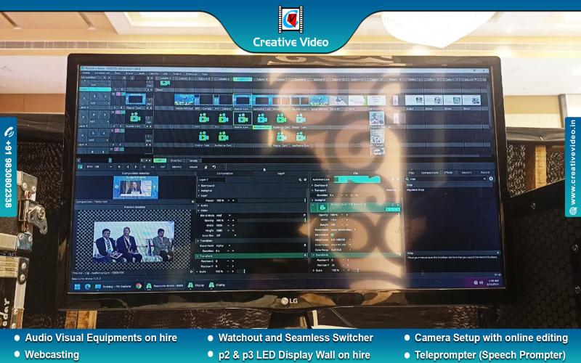
Task: Click the camera clip icon in Column 1
Action: click(165, 83)
